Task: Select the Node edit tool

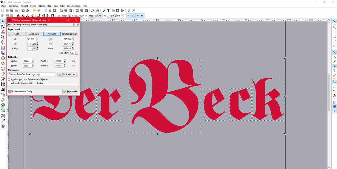Action: pos(3,27)
